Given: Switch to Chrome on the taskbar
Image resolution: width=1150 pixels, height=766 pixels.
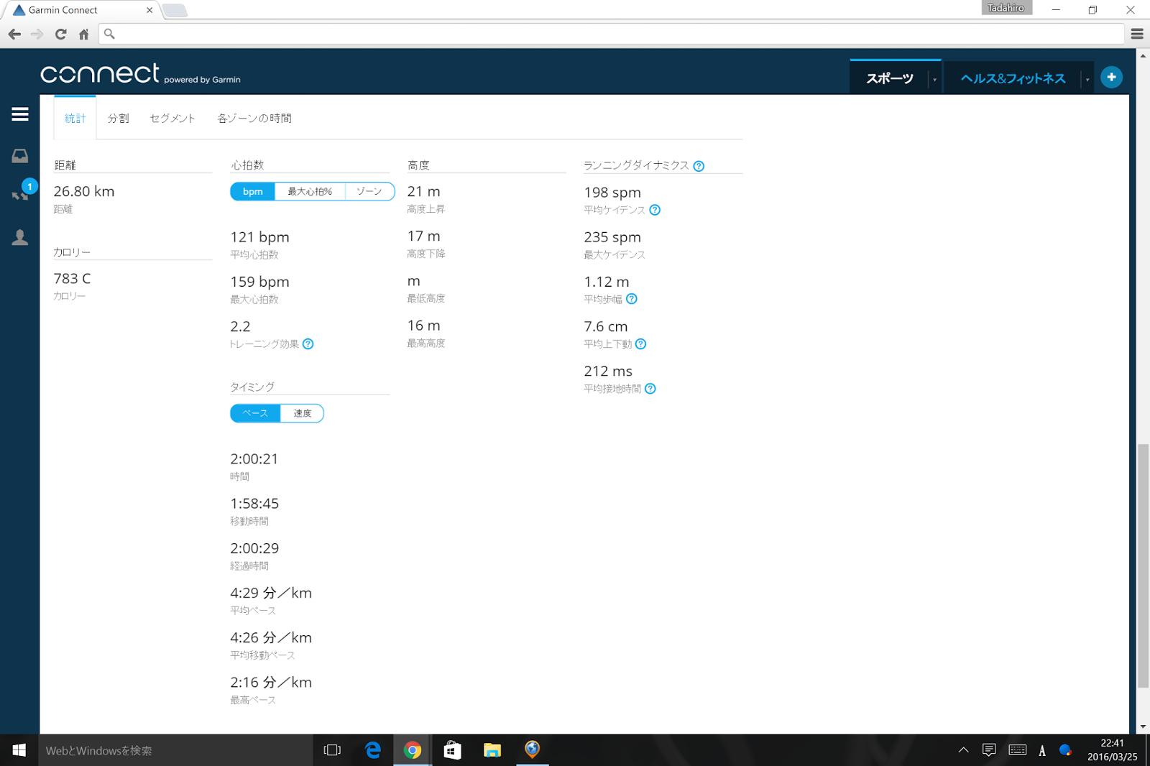Looking at the screenshot, I should click(x=412, y=750).
